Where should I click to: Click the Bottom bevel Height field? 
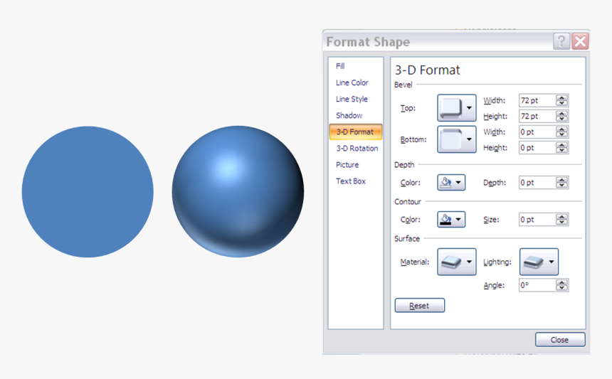pos(537,148)
